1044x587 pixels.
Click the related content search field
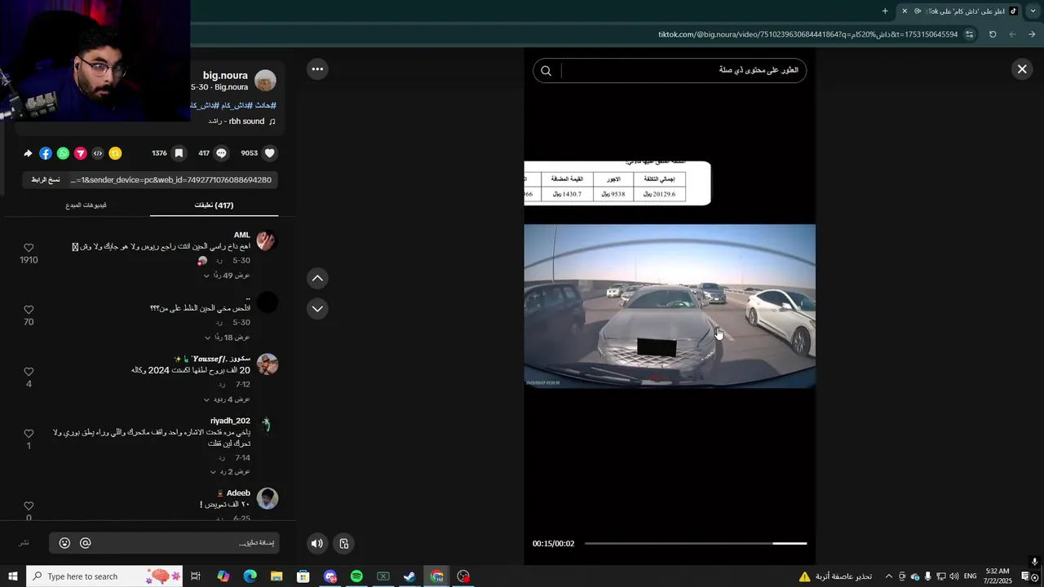tap(683, 71)
